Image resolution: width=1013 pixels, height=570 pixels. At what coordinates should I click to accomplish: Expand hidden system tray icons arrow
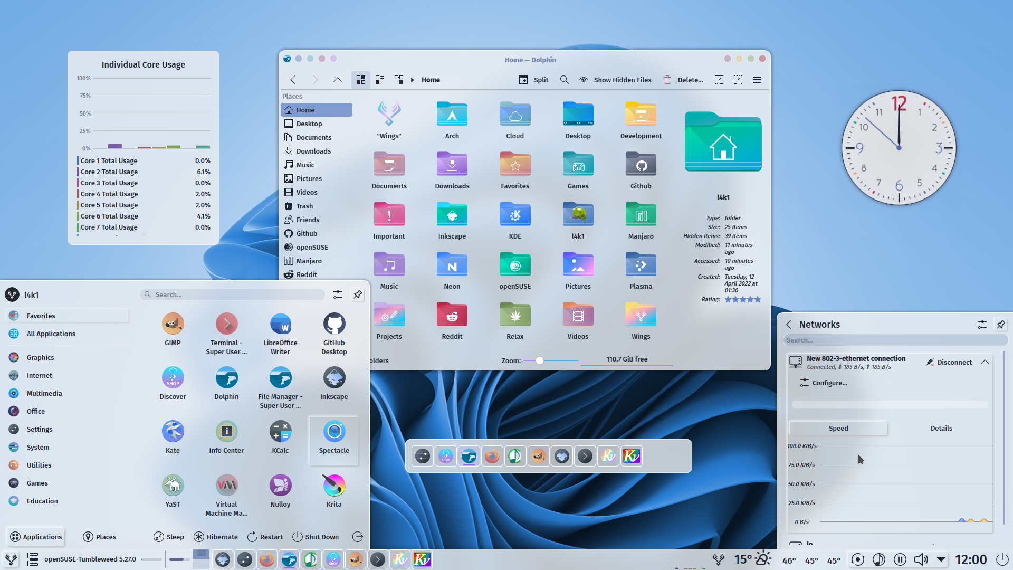coord(941,559)
